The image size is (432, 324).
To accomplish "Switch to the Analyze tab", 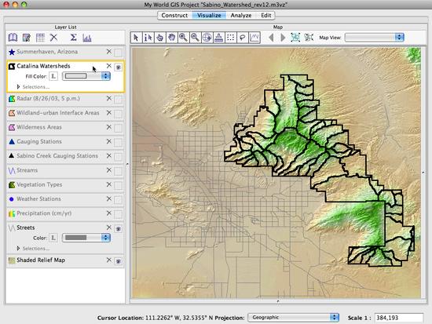I will 241,16.
